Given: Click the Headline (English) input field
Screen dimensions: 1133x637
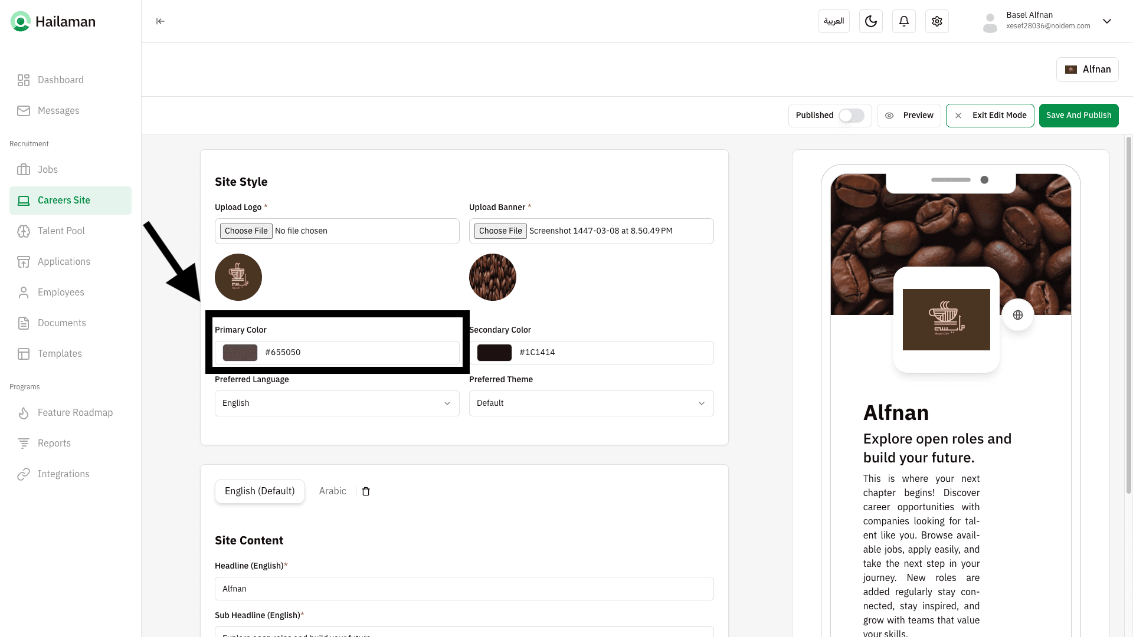Looking at the screenshot, I should point(464,589).
